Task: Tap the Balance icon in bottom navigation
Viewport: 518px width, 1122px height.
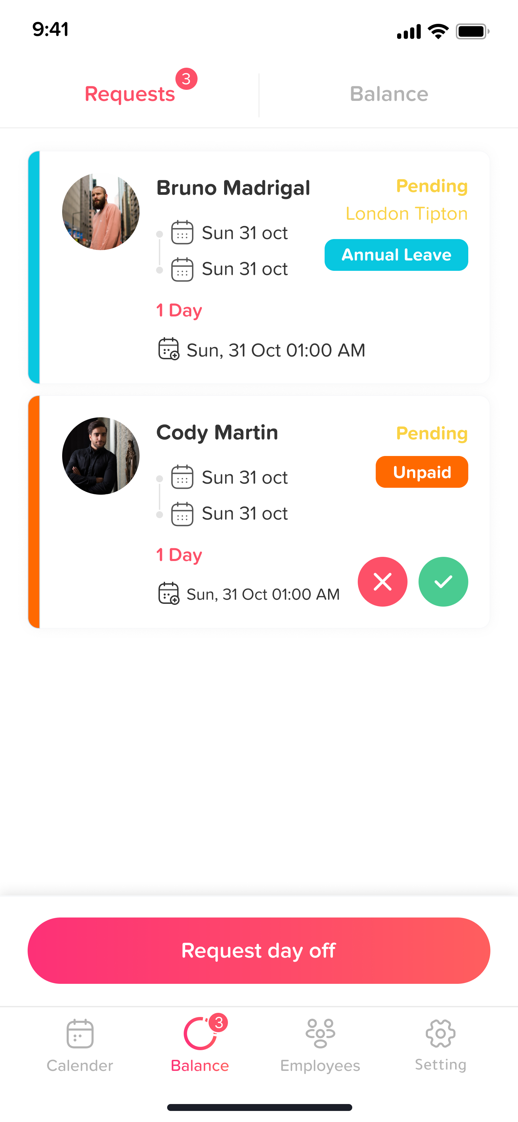Action: [200, 1034]
